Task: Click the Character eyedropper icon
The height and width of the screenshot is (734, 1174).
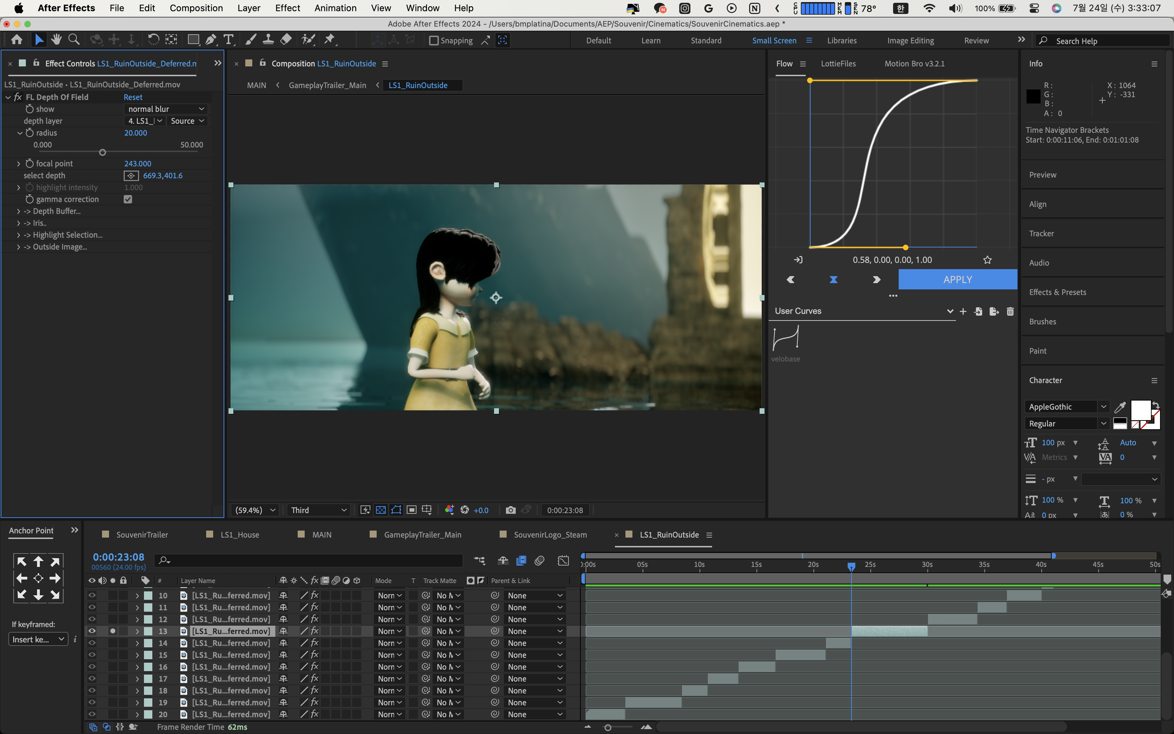Action: (1119, 407)
